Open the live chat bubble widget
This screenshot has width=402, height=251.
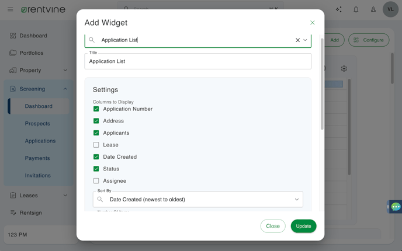396,207
